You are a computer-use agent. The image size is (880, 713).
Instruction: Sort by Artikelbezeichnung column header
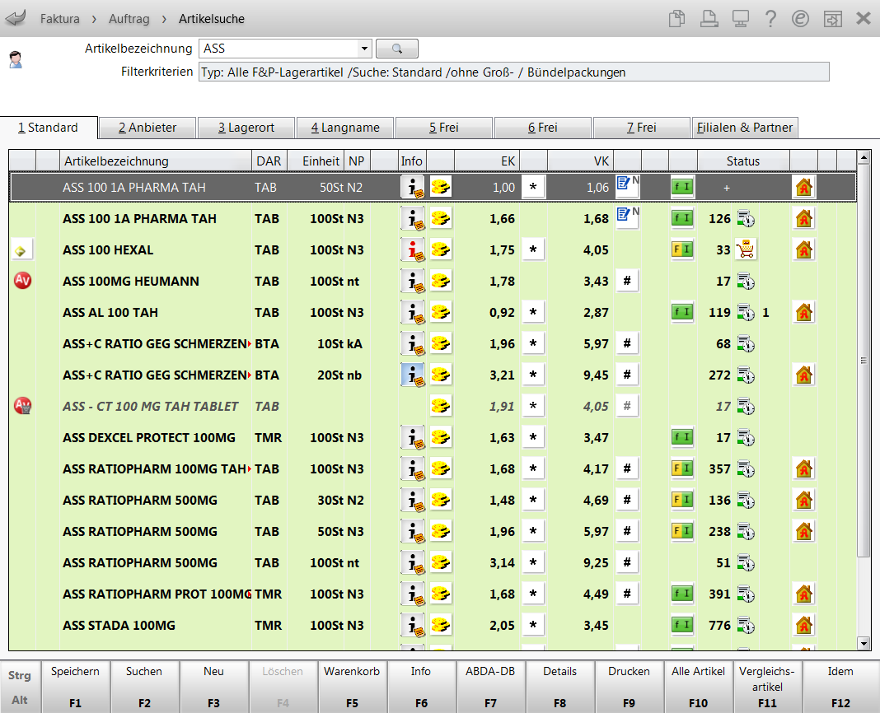tap(156, 161)
